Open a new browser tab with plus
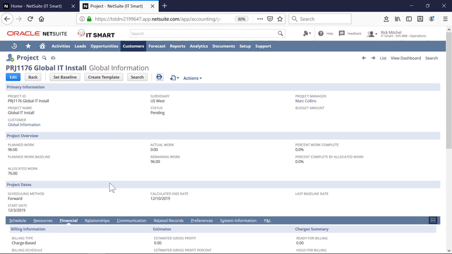 [x=165, y=6]
